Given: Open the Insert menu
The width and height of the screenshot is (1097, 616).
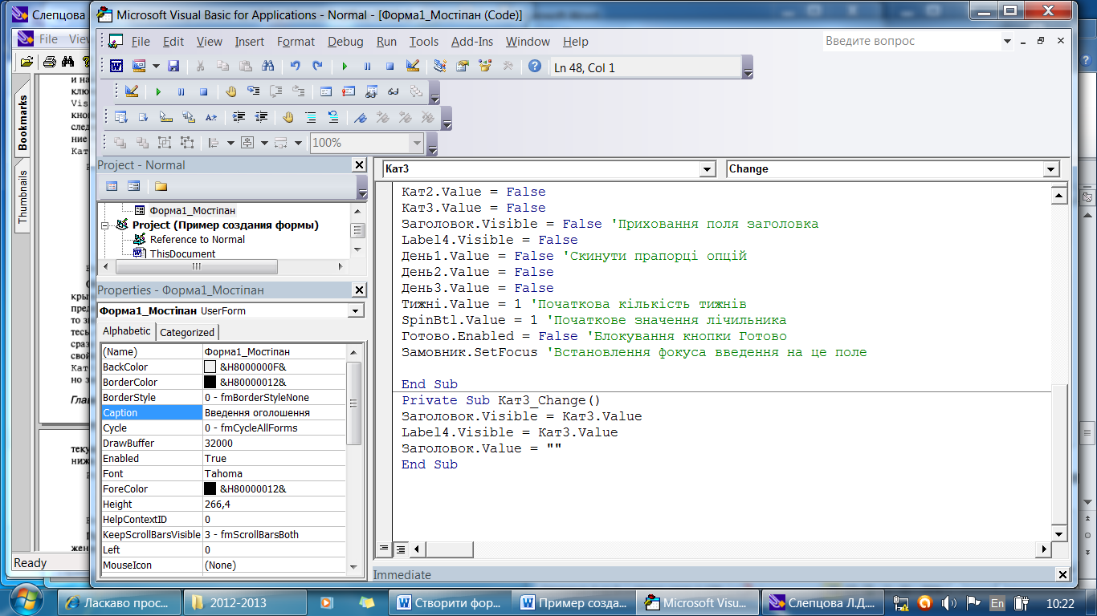Looking at the screenshot, I should (250, 42).
